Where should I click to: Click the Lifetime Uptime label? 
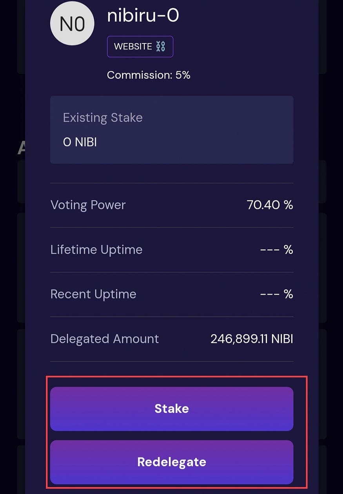click(96, 250)
